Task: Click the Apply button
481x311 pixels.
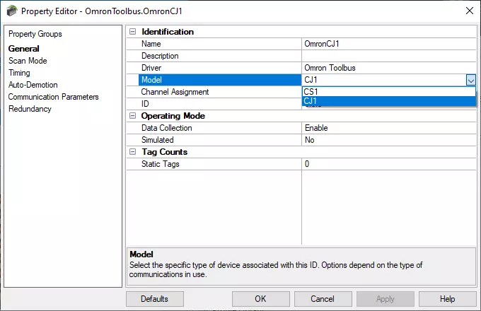Action: [x=386, y=299]
